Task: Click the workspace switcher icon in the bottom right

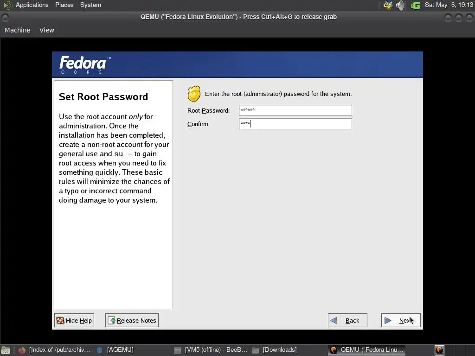Action: coord(439,350)
